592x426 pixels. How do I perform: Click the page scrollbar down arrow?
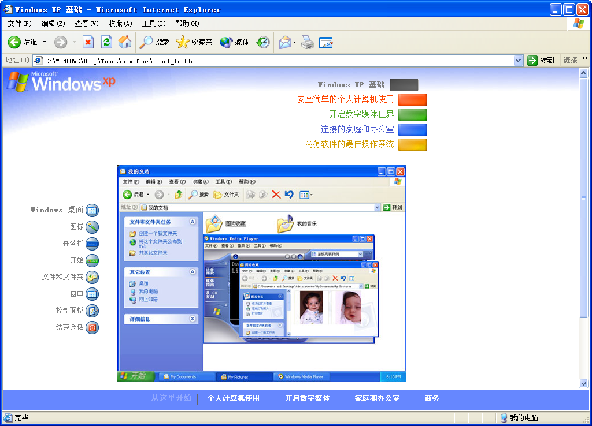point(584,384)
